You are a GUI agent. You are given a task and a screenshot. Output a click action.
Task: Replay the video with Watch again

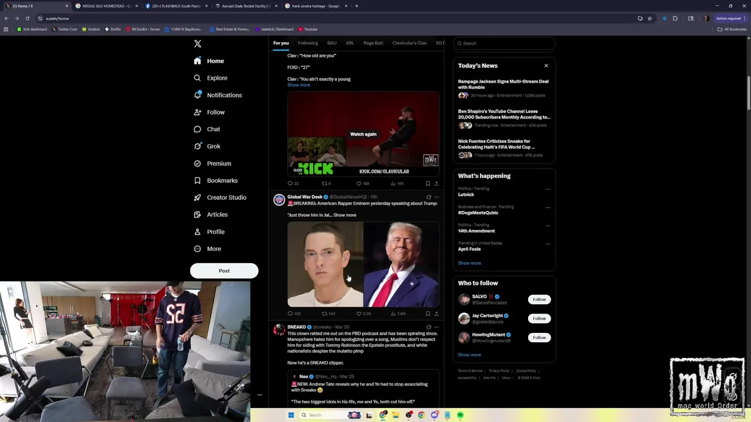(x=363, y=134)
